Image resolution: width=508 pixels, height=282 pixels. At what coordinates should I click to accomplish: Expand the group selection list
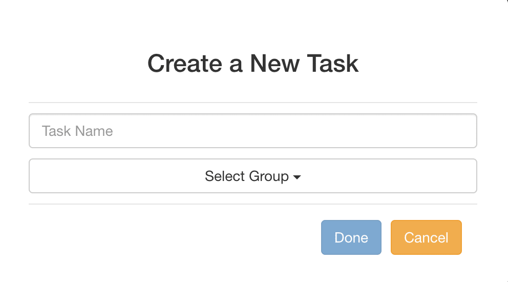252,176
